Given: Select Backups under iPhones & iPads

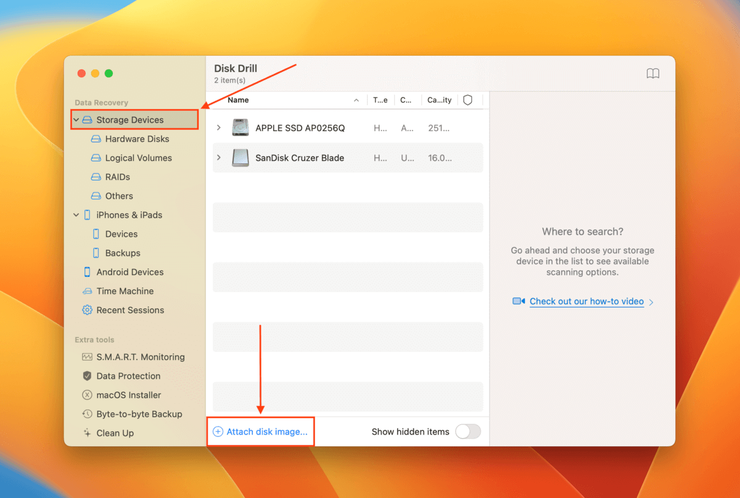Looking at the screenshot, I should (x=123, y=253).
